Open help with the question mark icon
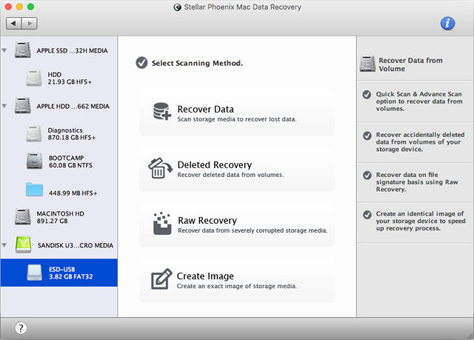474x340 pixels. [21, 327]
